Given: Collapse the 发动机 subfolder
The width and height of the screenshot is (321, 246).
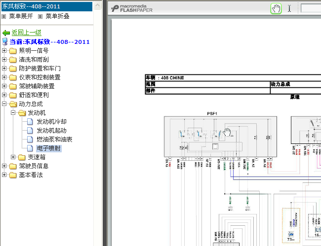Looking at the screenshot, I should [13, 112].
